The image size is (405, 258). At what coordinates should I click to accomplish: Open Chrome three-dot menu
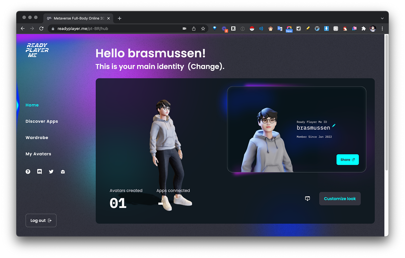382,29
